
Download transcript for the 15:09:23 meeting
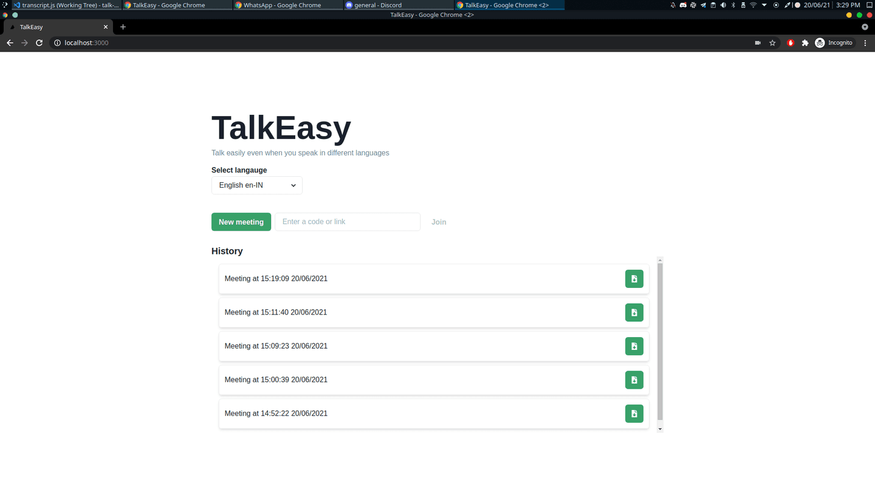point(634,346)
